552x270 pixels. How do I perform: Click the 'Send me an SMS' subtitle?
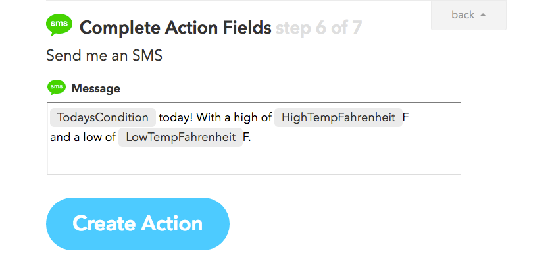(104, 55)
